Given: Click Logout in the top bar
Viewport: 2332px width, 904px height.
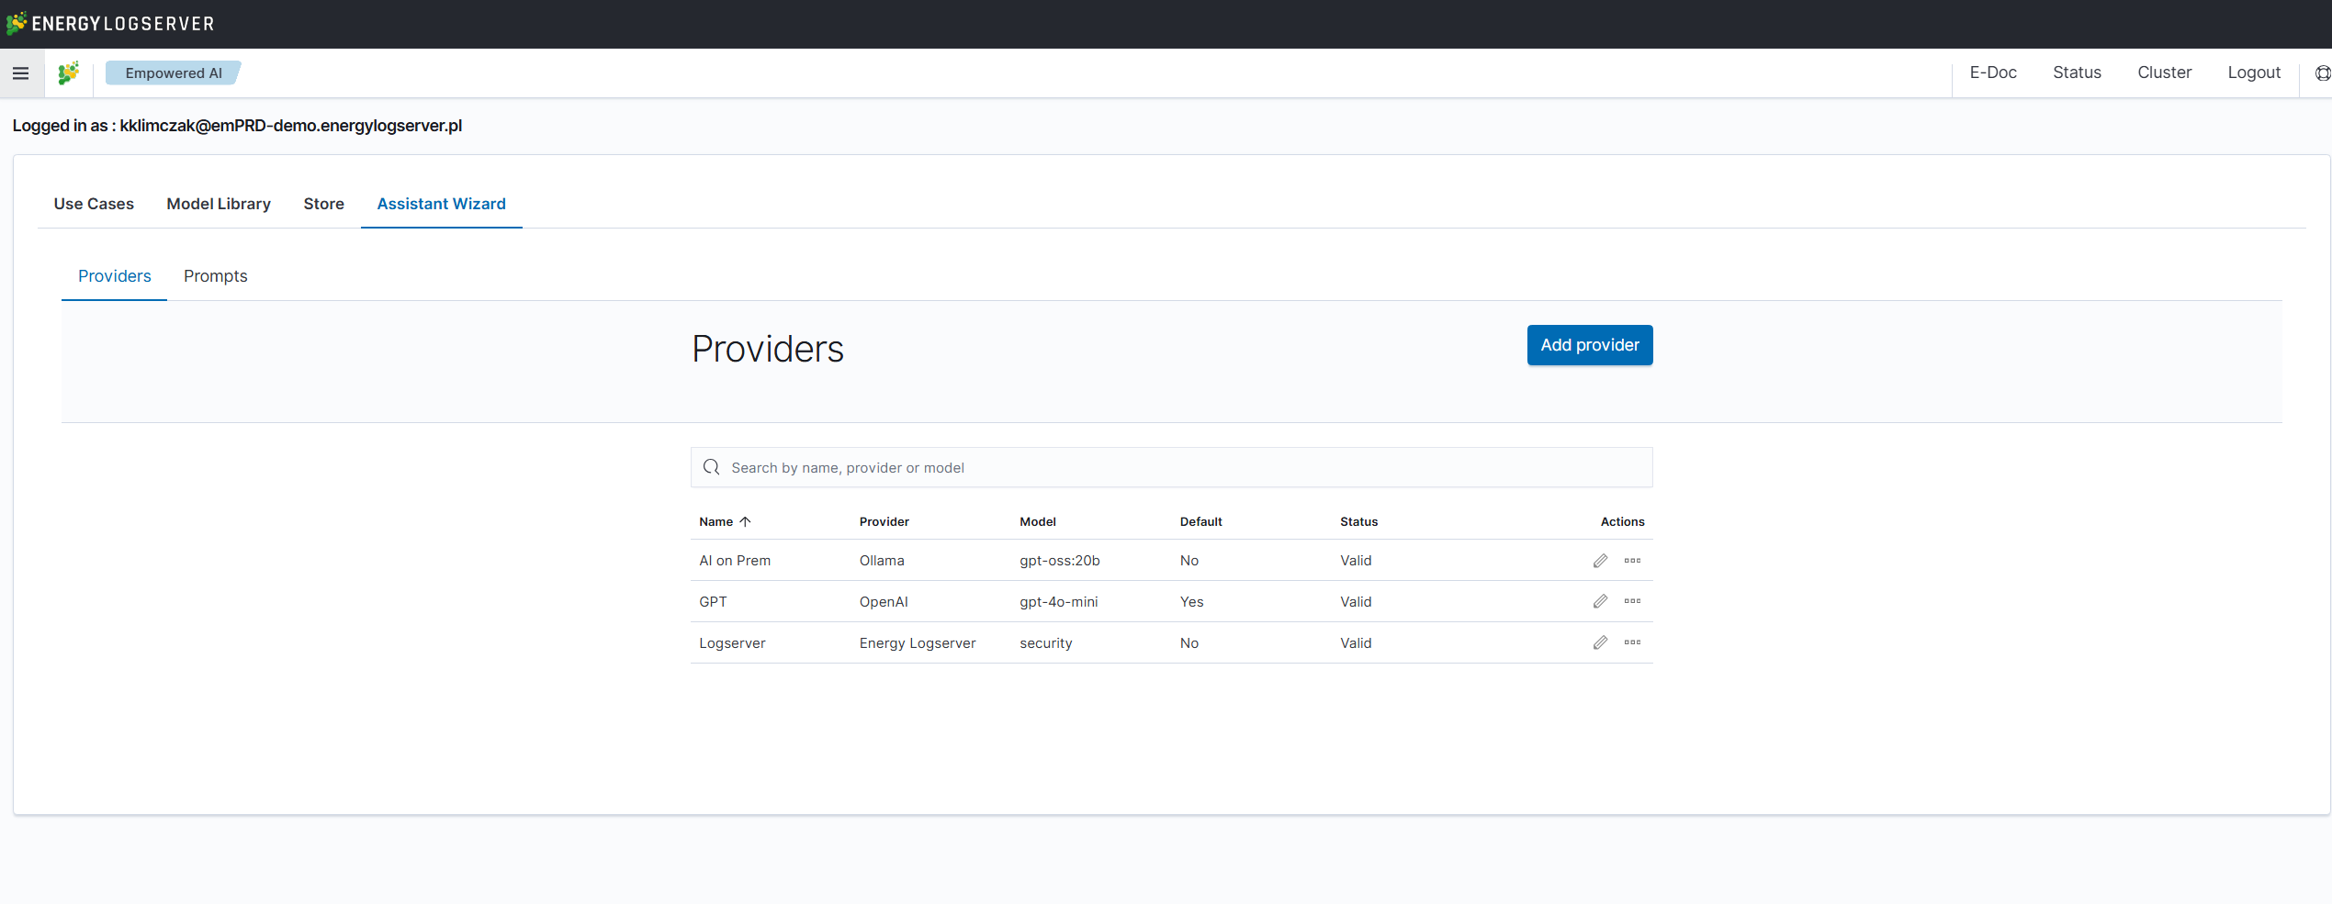Looking at the screenshot, I should pyautogui.click(x=2253, y=73).
